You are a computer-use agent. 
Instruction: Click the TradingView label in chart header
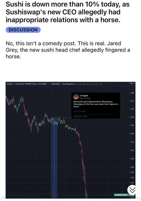(x=68, y=84)
